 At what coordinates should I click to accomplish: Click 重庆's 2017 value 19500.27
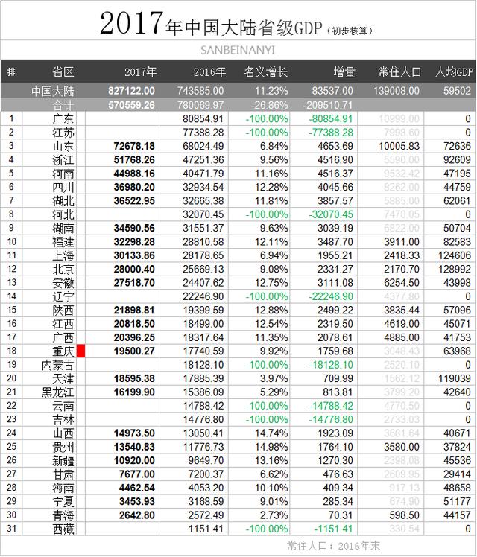pos(134,351)
